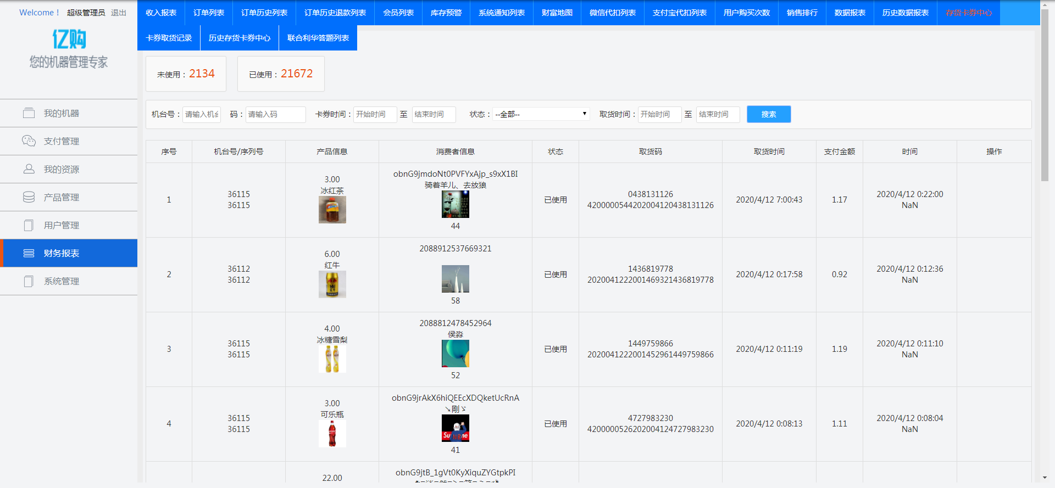Click the 用户管理 sidebar icon
The width and height of the screenshot is (1055, 488).
point(29,225)
